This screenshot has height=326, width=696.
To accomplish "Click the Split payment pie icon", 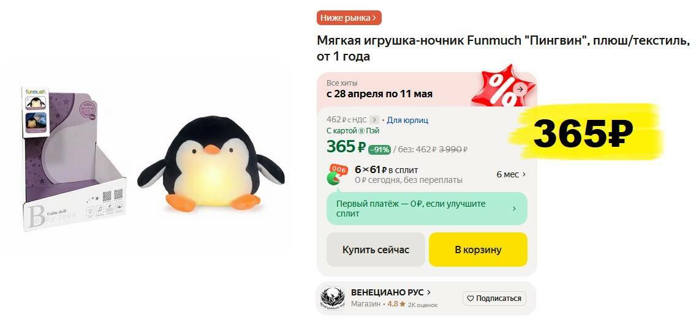I will [336, 175].
